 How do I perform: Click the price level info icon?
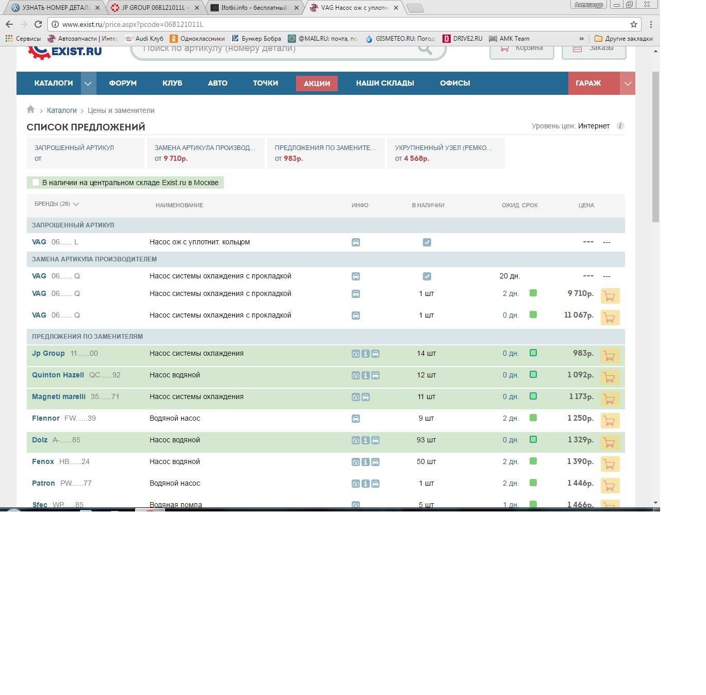(x=620, y=126)
